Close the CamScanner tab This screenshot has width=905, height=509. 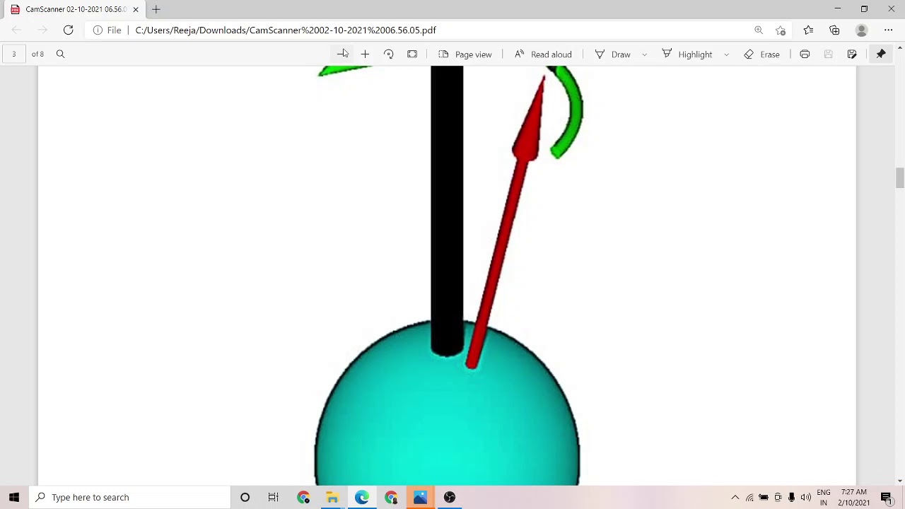(x=136, y=9)
